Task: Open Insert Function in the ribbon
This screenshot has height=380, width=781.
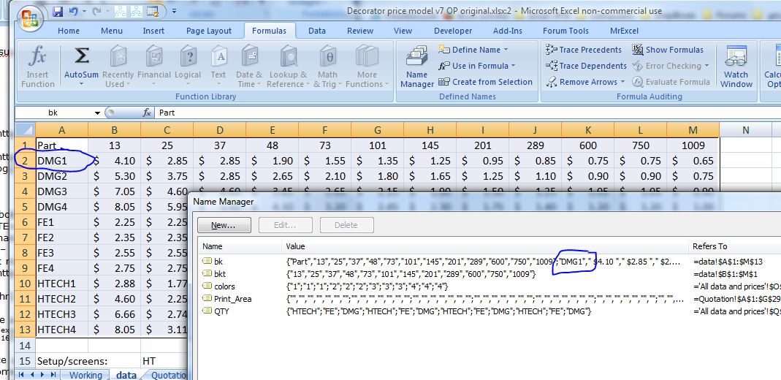Action: pyautogui.click(x=38, y=66)
